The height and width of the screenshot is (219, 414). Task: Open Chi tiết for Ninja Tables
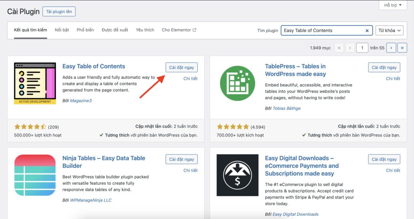pos(190,170)
